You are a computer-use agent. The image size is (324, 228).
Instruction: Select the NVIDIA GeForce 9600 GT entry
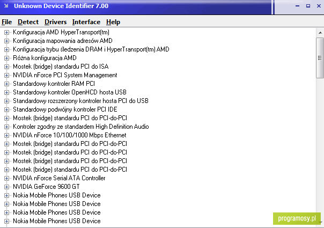[46, 187]
